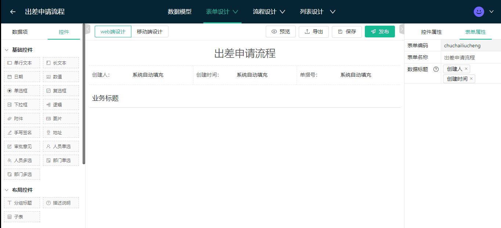Image resolution: width=501 pixels, height=228 pixels.
Task: Select the 单选框 control
Action: click(22, 91)
